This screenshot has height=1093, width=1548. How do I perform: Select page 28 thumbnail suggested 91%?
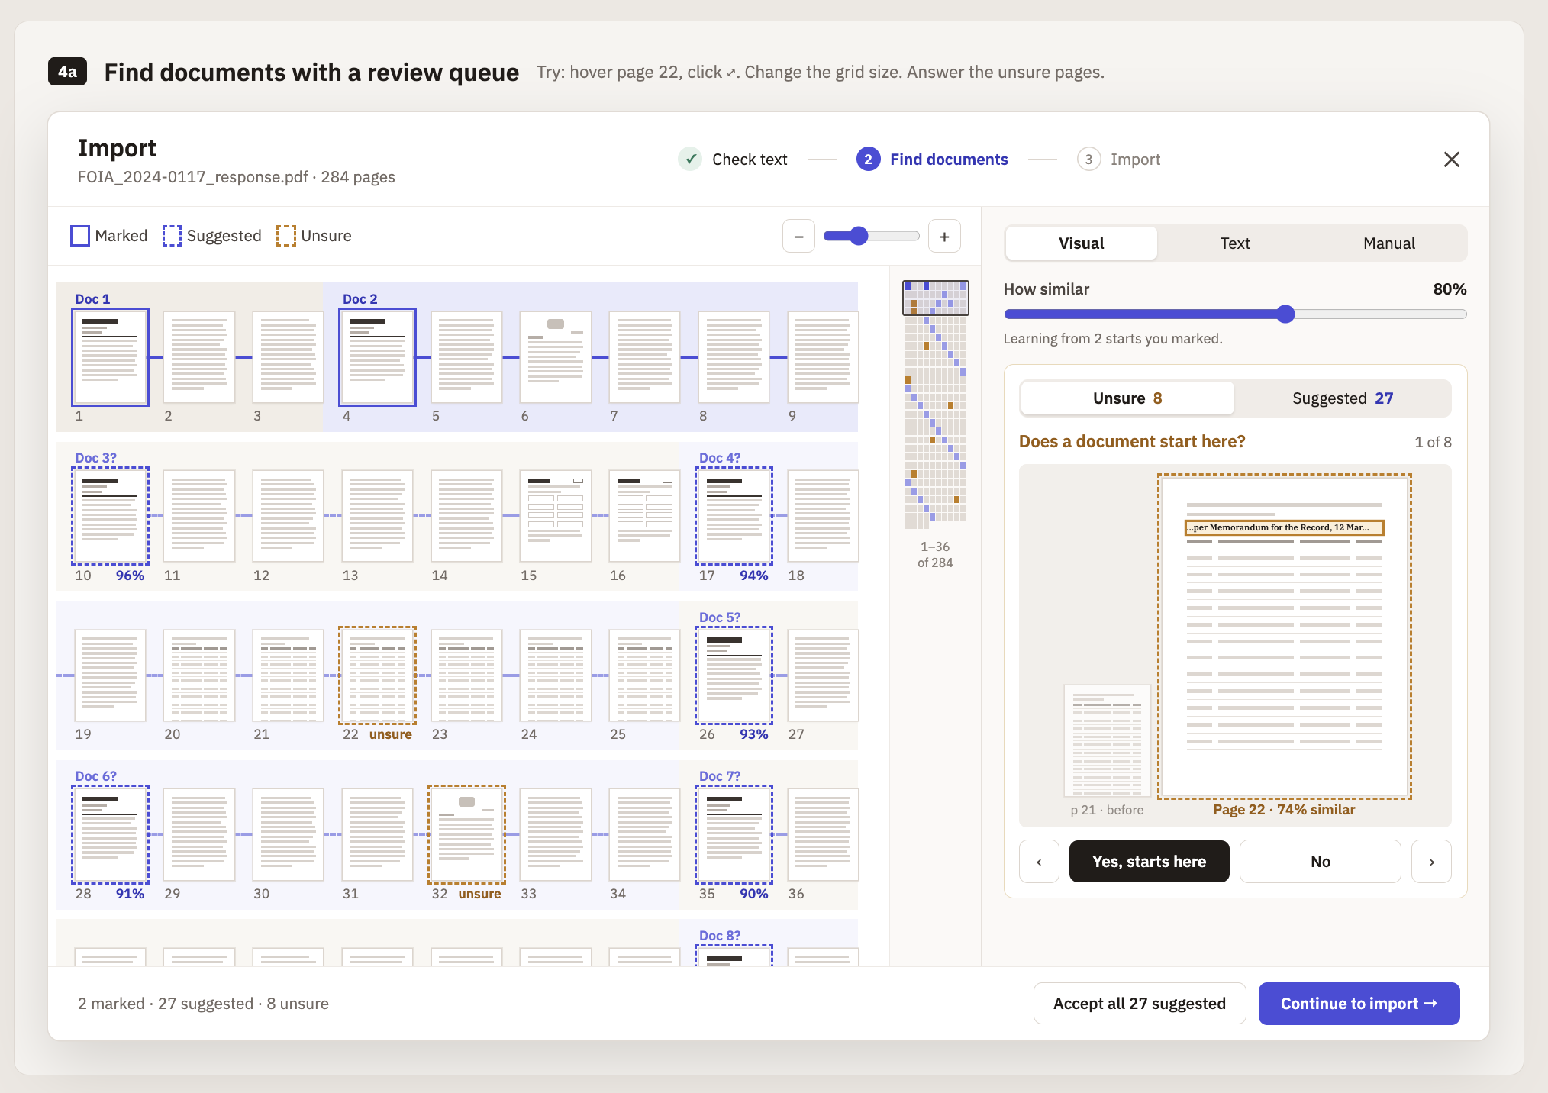click(x=110, y=834)
